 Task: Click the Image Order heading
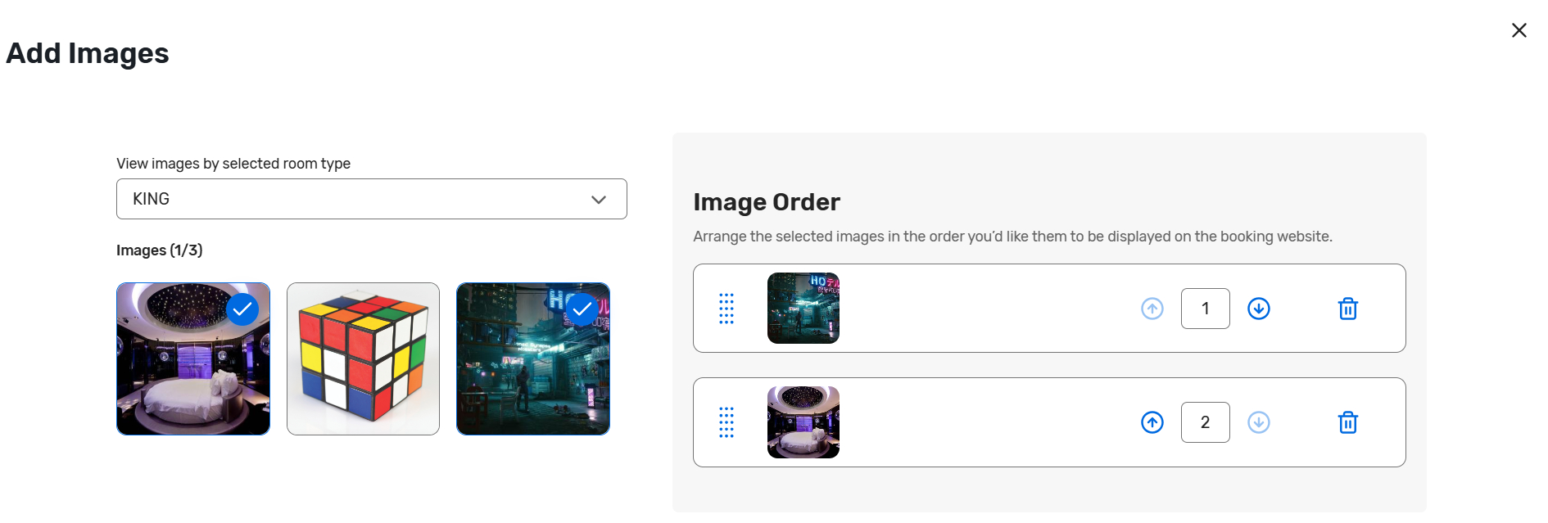[766, 202]
